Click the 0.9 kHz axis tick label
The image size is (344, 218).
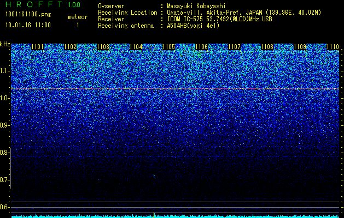pos(5,125)
